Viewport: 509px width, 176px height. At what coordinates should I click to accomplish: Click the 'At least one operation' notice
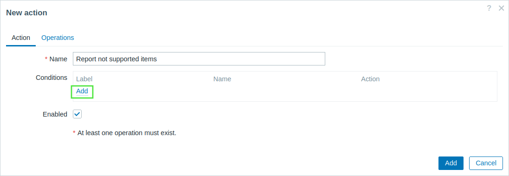pyautogui.click(x=127, y=133)
